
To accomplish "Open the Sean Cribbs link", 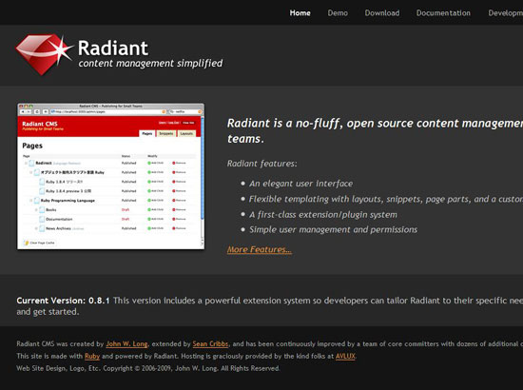I will click(210, 344).
